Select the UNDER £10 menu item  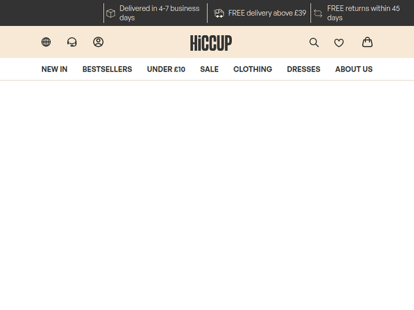coord(166,69)
